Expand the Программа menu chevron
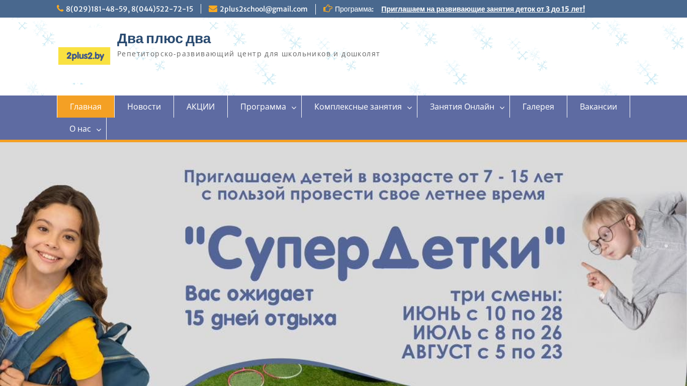The width and height of the screenshot is (687, 386). tap(294, 108)
